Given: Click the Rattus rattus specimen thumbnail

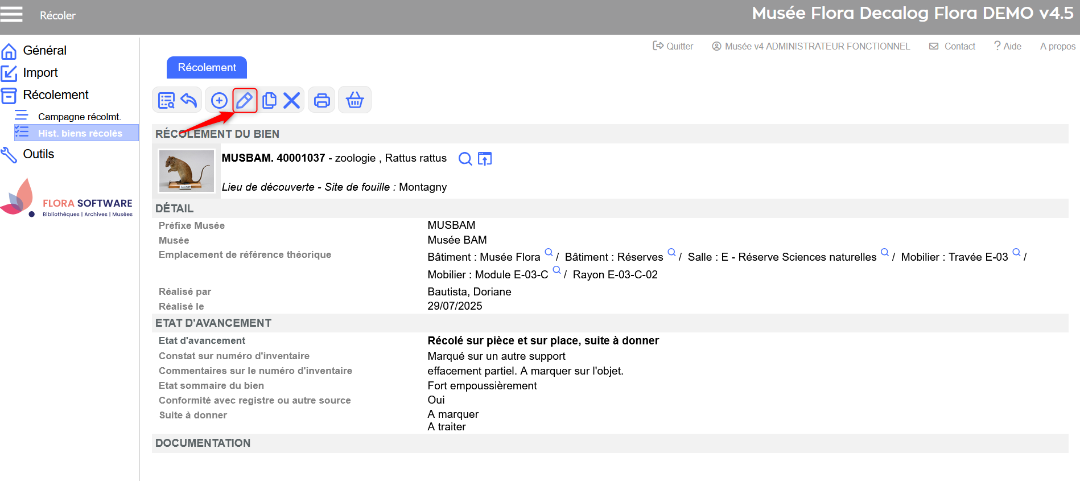Looking at the screenshot, I should [x=187, y=171].
